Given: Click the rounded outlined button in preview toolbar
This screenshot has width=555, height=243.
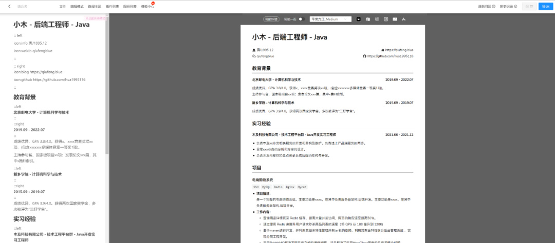Looking at the screenshot, I should tap(271, 19).
